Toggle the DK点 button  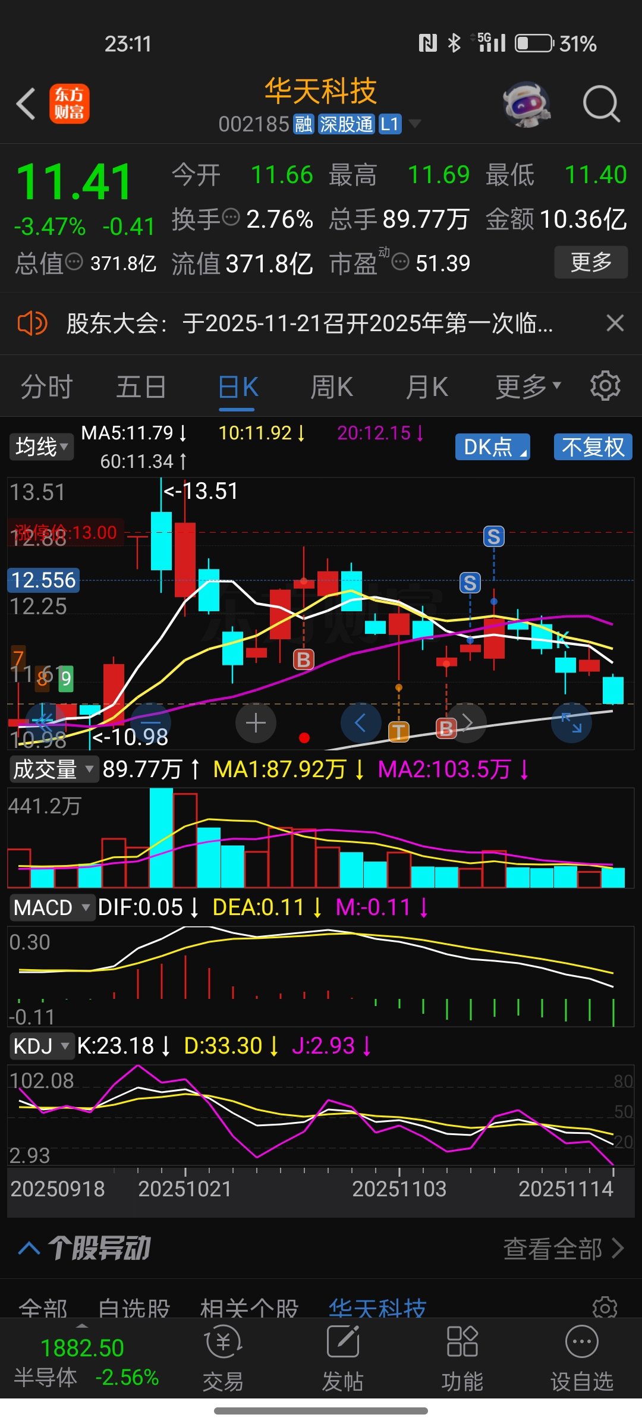tap(493, 447)
